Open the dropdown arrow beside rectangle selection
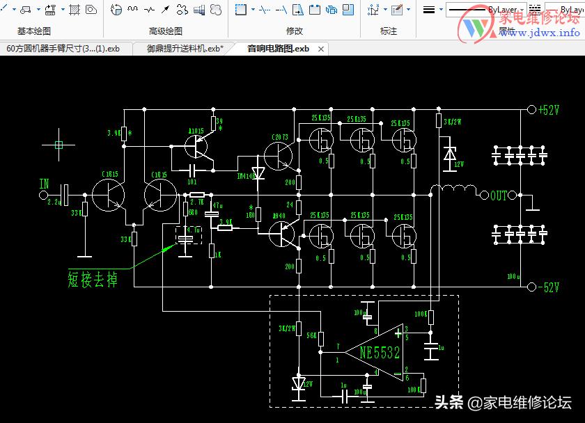The image size is (585, 423). coord(251,10)
